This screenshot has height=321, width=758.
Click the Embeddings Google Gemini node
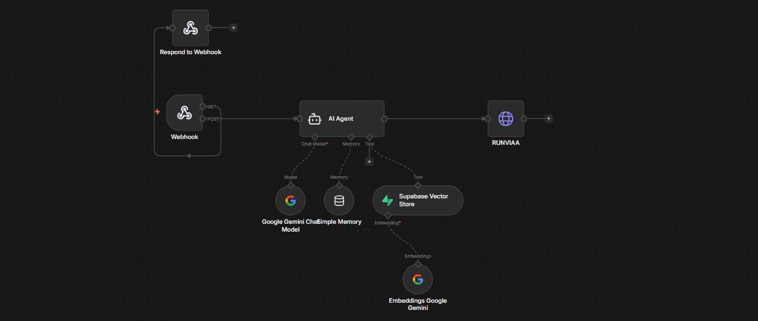click(x=418, y=279)
